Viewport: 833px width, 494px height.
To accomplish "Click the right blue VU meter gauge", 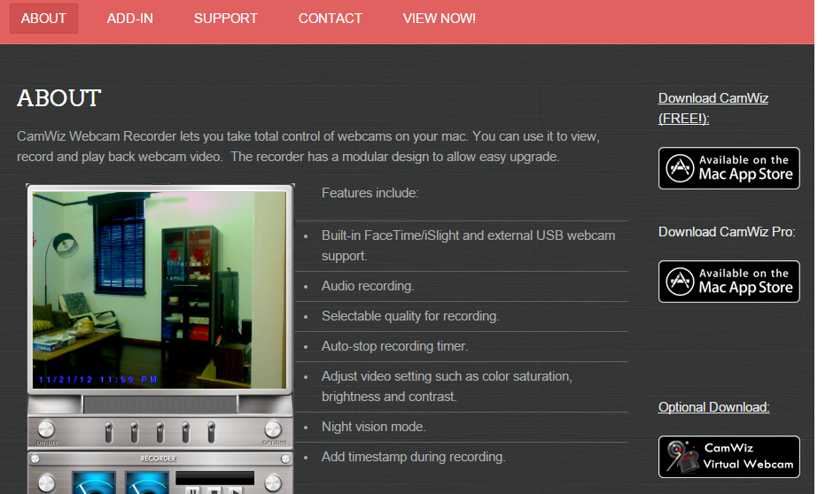I will point(147,483).
